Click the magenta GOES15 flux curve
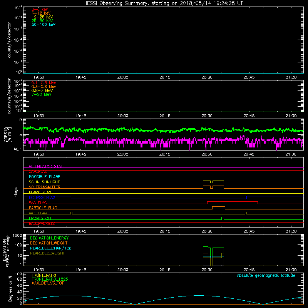 [x=163, y=141]
